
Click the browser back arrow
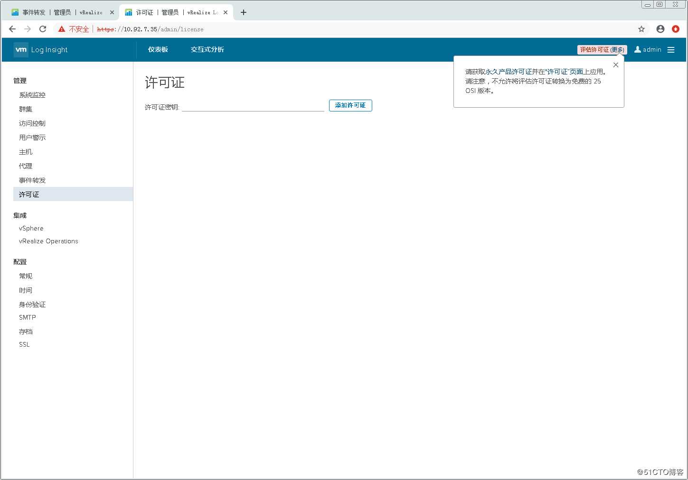12,29
